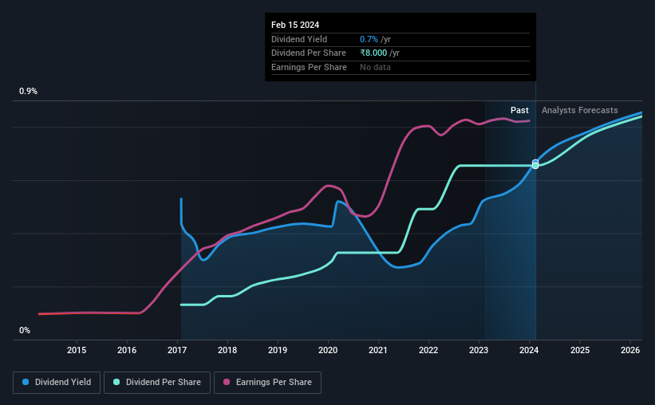Click the 2017 label on the x-axis
The height and width of the screenshot is (405, 655).
click(177, 350)
